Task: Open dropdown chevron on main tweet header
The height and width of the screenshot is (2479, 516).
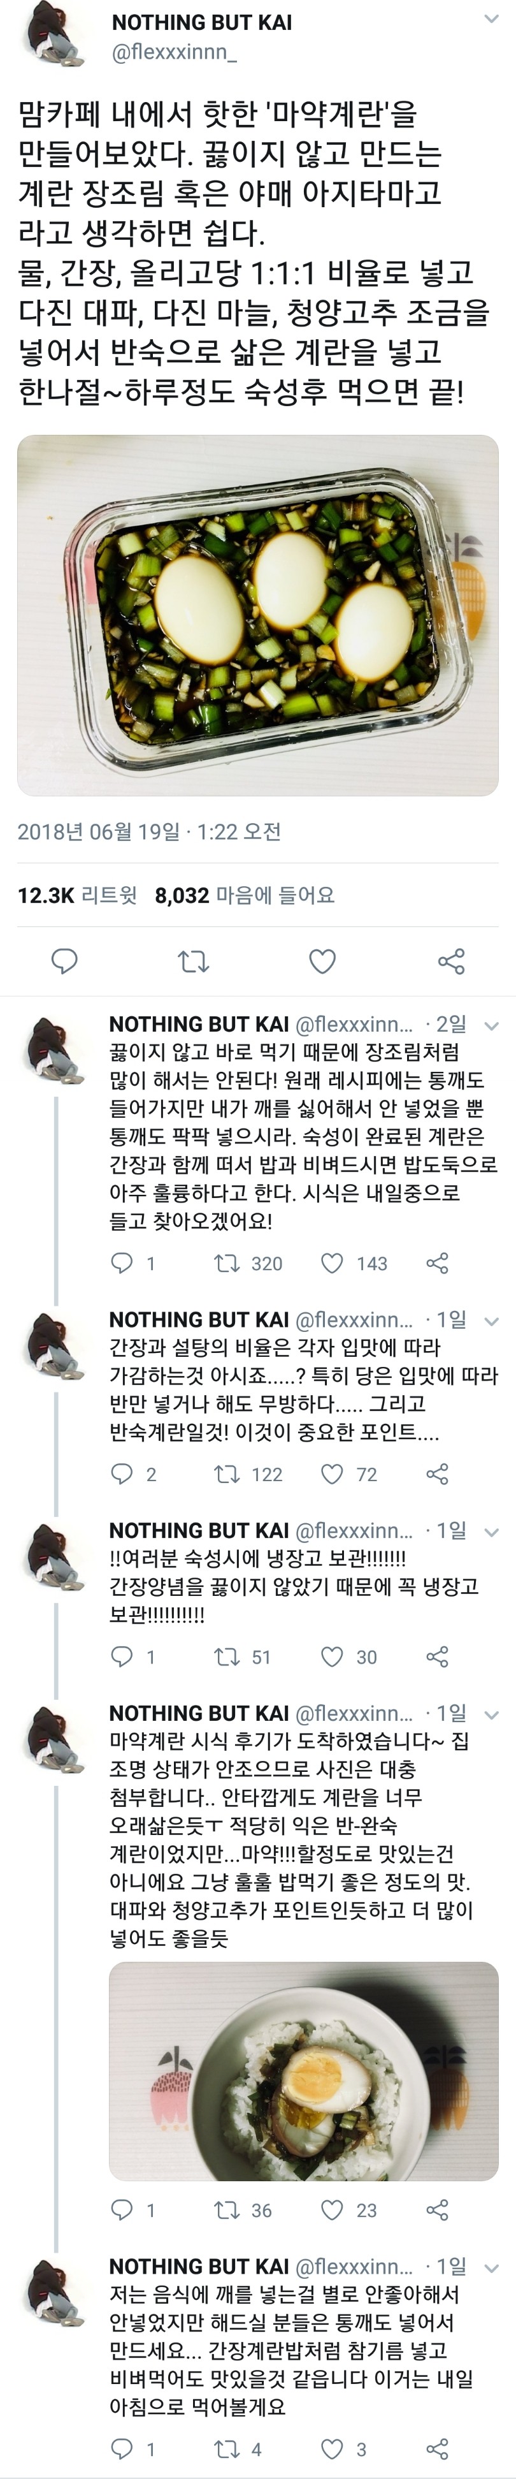Action: coord(491,19)
